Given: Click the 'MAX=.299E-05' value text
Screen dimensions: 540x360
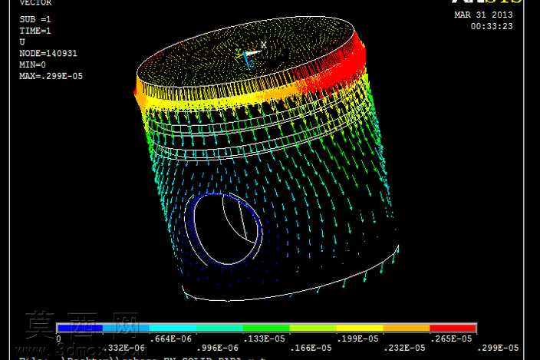Looking at the screenshot, I should tap(51, 76).
